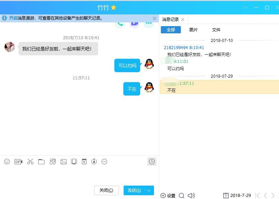Screen dimensions: 279x199
Task: Expand the send button dropdown arrow
Action: [x=149, y=190]
